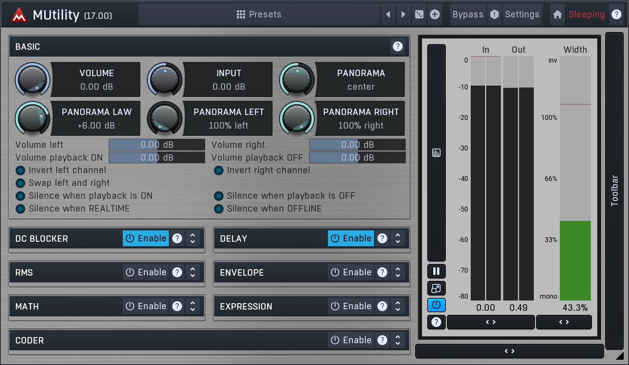The height and width of the screenshot is (365, 629).
Task: Open help for BASIC section
Action: click(397, 46)
